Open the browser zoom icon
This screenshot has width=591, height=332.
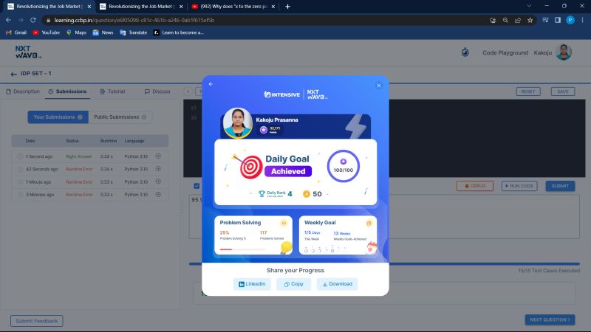(505, 21)
